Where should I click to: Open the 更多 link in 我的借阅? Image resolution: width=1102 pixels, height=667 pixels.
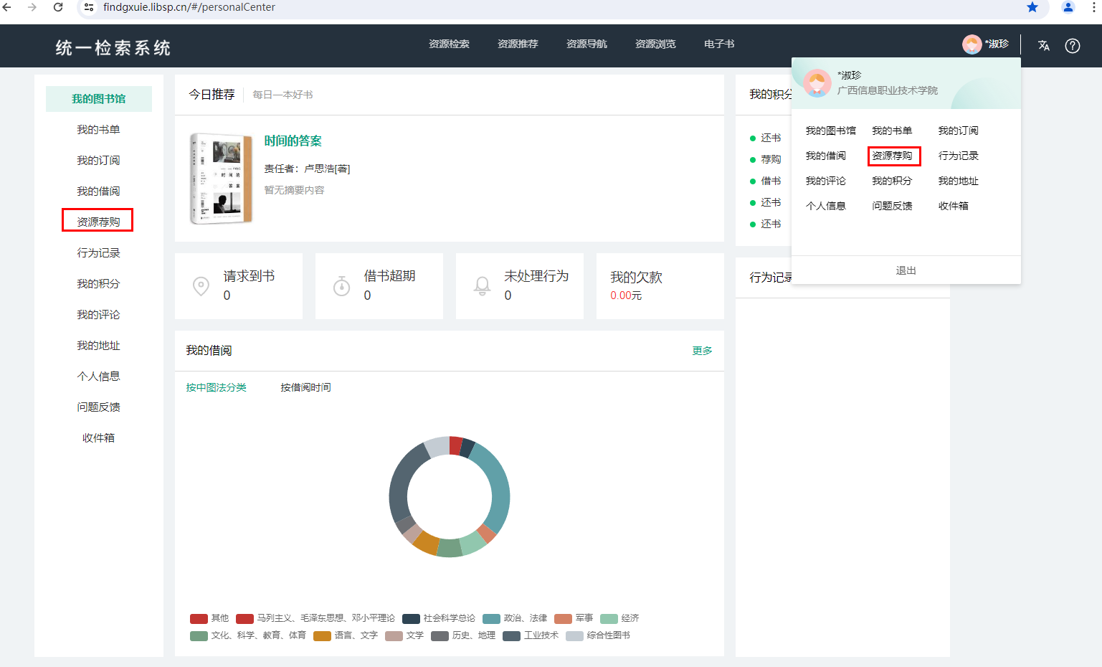pyautogui.click(x=702, y=351)
